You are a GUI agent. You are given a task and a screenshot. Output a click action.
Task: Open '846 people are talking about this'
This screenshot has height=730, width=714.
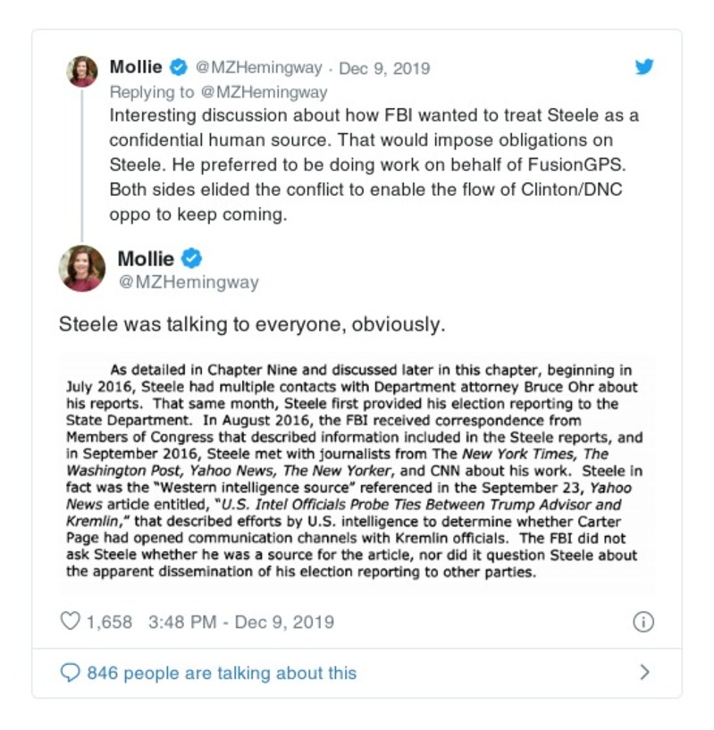[x=221, y=673]
